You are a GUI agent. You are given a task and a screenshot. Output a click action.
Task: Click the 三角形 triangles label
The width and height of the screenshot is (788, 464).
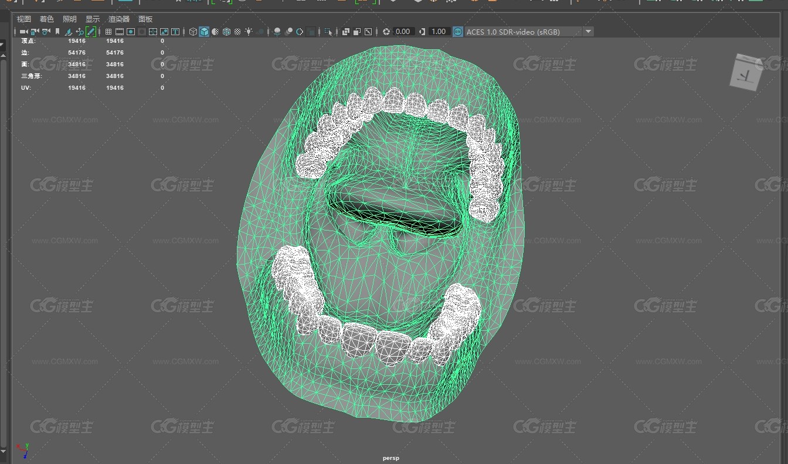tap(32, 76)
